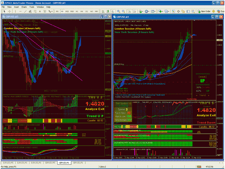The width and height of the screenshot is (225, 169).
Task: Click the New Order button
Action: pyautogui.click(x=204, y=11)
